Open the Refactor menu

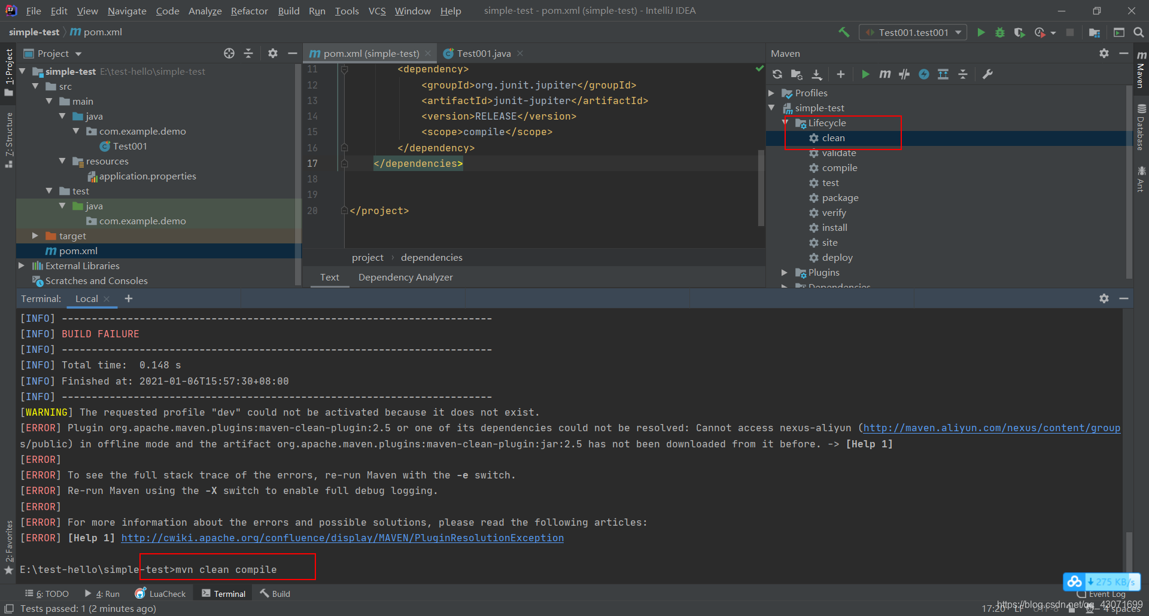[249, 10]
